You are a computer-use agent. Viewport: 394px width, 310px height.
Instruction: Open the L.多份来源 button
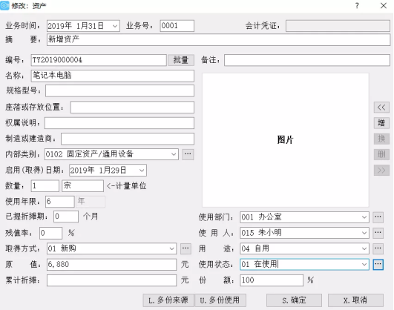click(168, 300)
